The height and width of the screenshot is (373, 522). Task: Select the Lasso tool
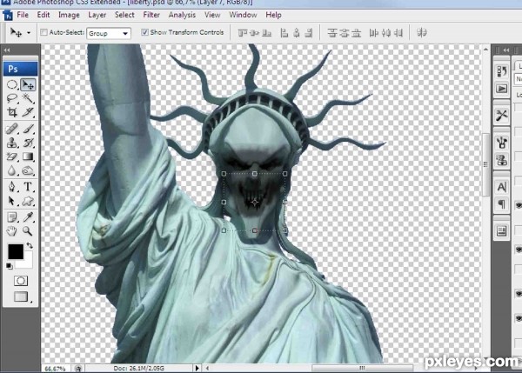pos(12,98)
